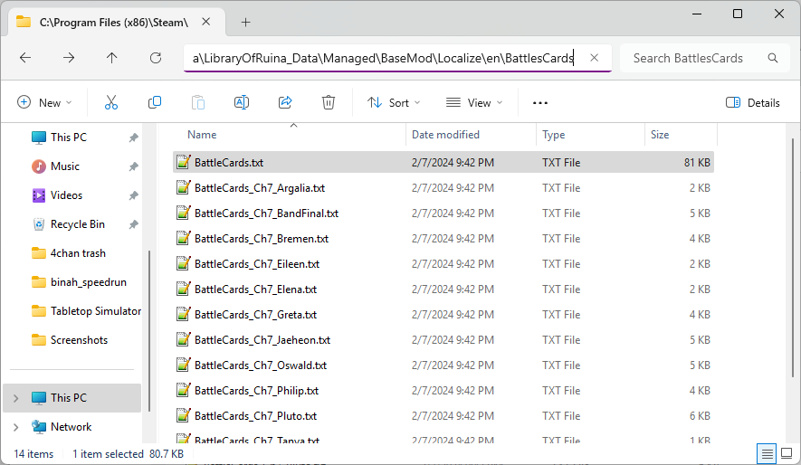Open the See more ellipsis menu
The width and height of the screenshot is (801, 465).
click(540, 102)
